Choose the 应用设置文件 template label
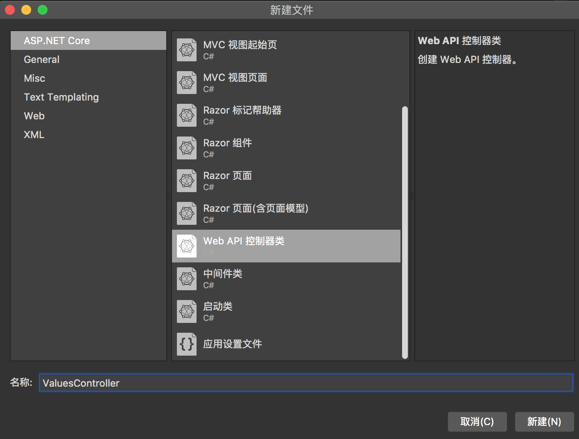Viewport: 579px width, 439px height. [233, 344]
